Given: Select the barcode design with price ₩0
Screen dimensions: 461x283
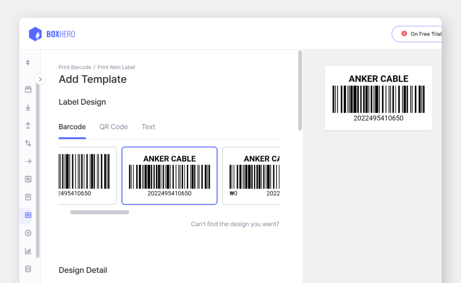Looking at the screenshot, I should (251, 176).
